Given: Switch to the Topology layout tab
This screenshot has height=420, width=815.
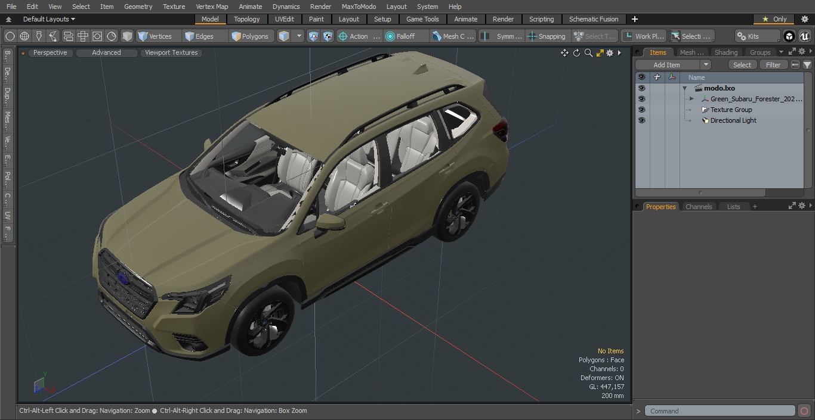Looking at the screenshot, I should [247, 19].
